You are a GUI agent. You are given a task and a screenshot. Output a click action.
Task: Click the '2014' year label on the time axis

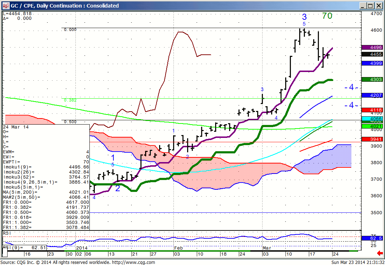(x=82, y=248)
